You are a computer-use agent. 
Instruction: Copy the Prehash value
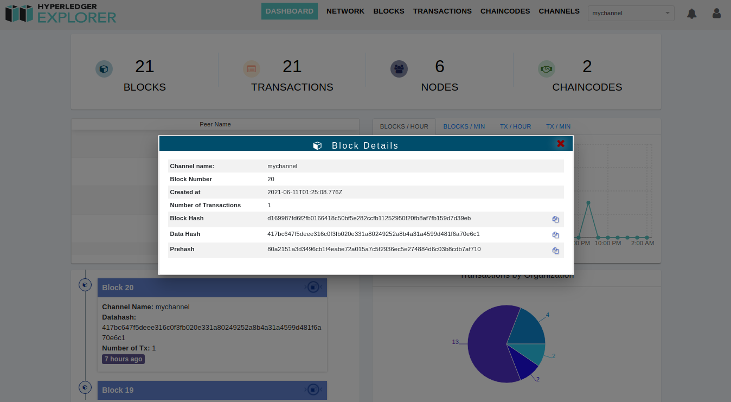(x=555, y=251)
